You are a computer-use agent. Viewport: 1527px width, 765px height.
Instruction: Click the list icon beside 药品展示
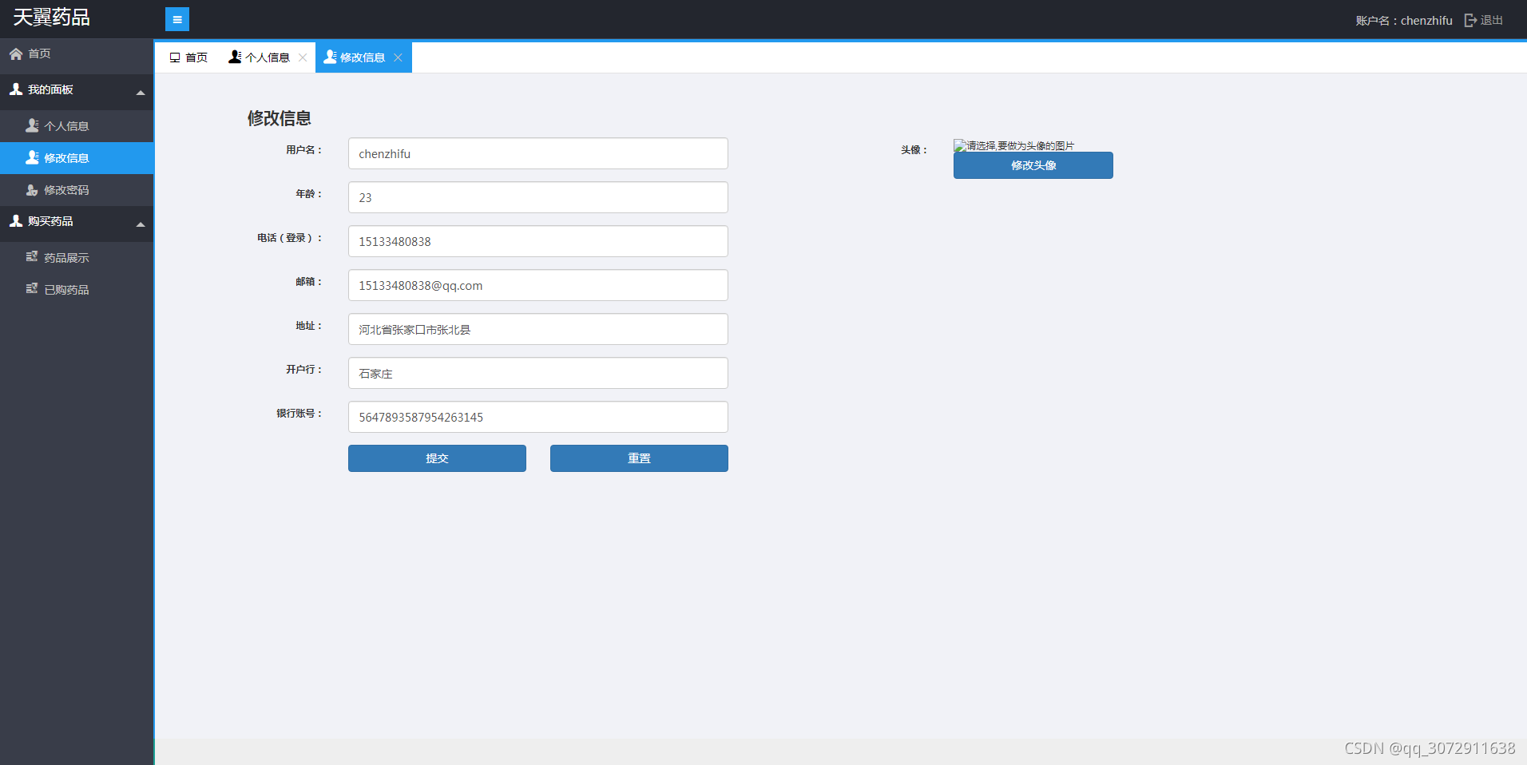tap(32, 256)
